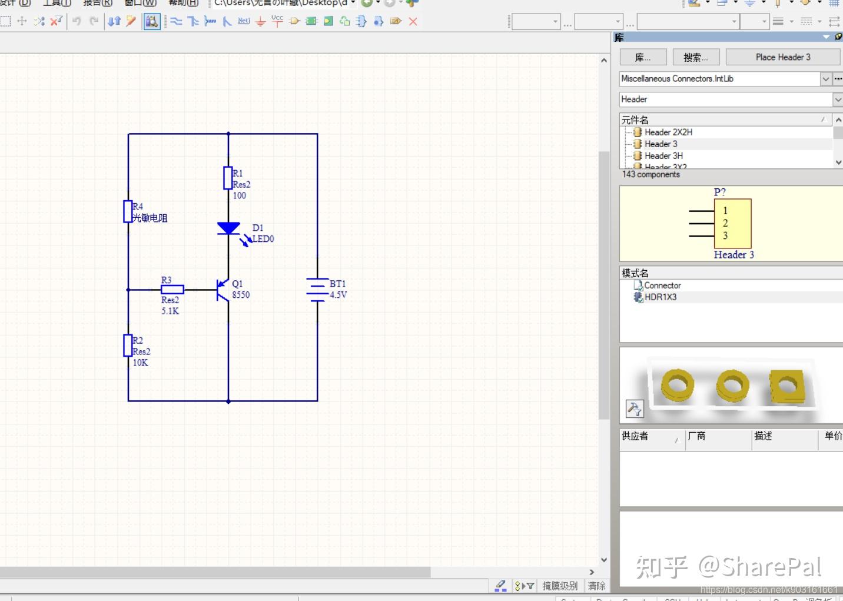Viewport: 843px width, 601px height.
Task: Select the Place Wire tool
Action: [x=176, y=21]
